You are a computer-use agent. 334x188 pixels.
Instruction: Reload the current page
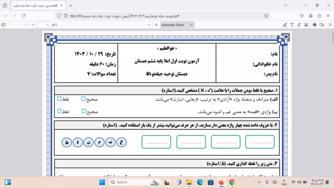(23, 16)
